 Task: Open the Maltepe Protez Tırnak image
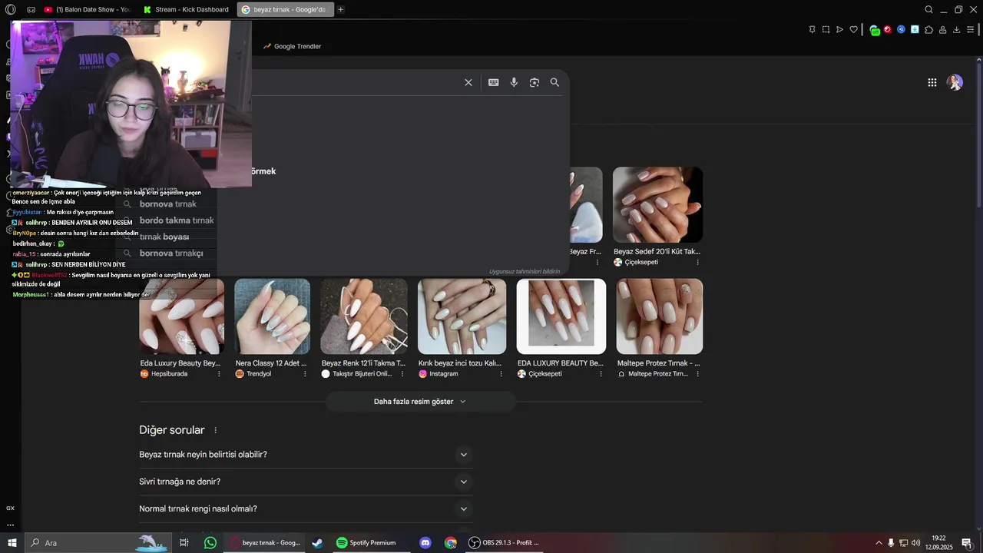660,316
